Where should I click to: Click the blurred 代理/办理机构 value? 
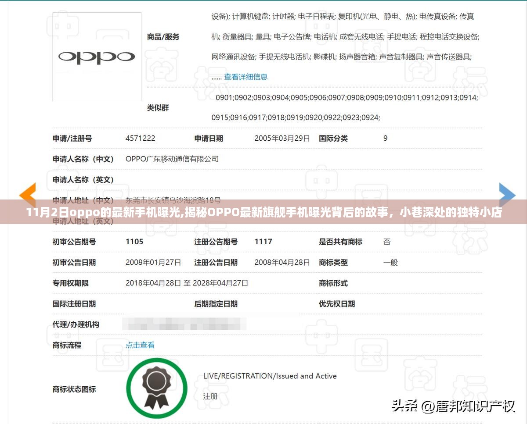184,324
